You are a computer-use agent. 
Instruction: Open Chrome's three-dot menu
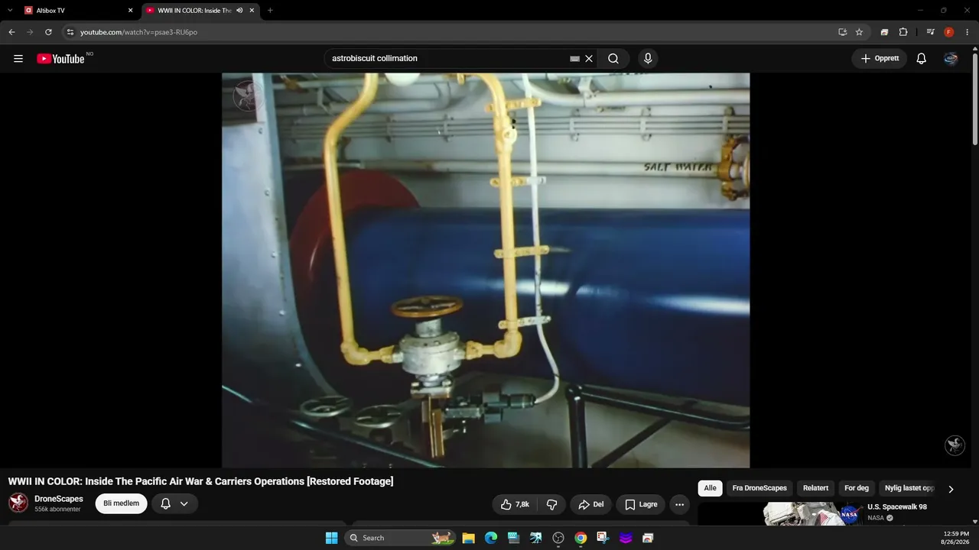968,32
